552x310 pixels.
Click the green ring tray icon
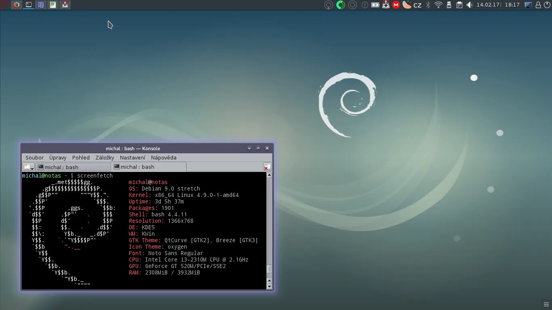tap(341, 5)
